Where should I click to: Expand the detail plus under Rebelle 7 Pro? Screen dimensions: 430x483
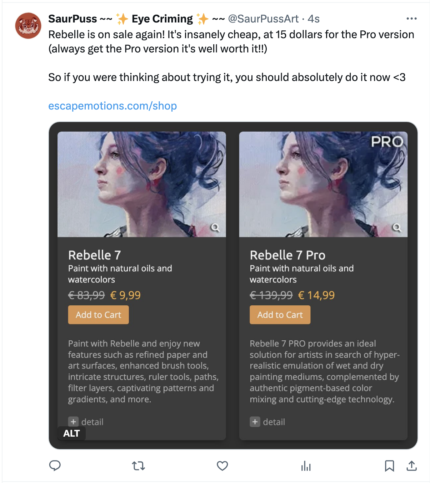255,422
